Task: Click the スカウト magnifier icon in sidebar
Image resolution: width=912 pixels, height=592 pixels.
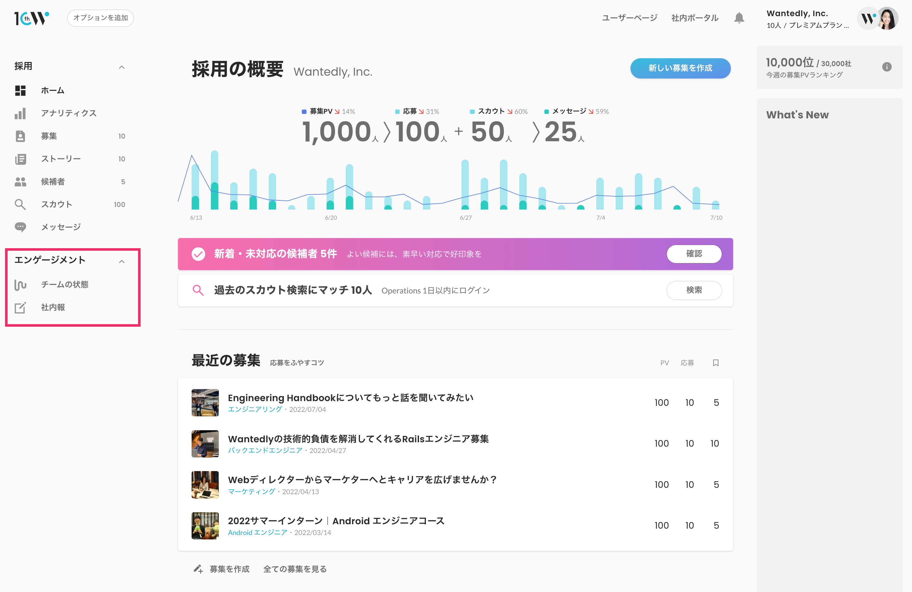Action: 20,205
